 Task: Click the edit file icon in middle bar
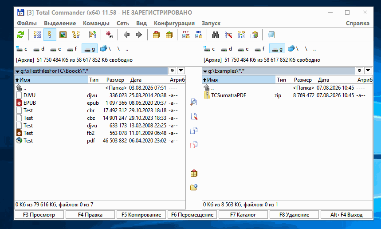194,116
